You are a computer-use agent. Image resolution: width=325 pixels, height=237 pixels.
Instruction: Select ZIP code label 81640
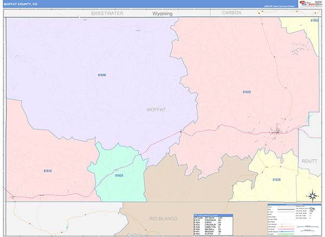[102, 75]
